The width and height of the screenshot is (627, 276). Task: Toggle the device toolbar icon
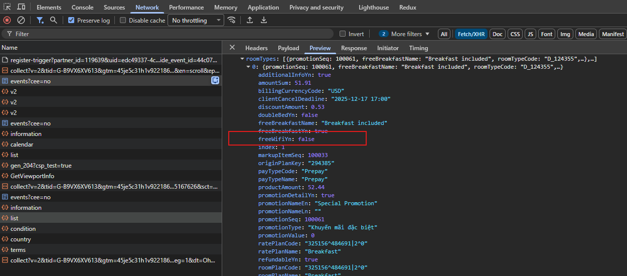click(21, 7)
